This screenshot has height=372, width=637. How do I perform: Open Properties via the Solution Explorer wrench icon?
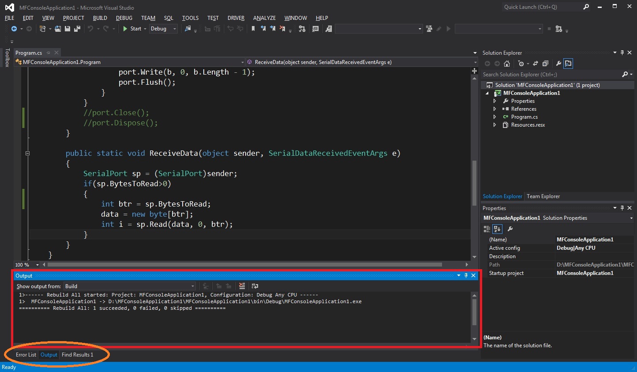click(x=558, y=64)
